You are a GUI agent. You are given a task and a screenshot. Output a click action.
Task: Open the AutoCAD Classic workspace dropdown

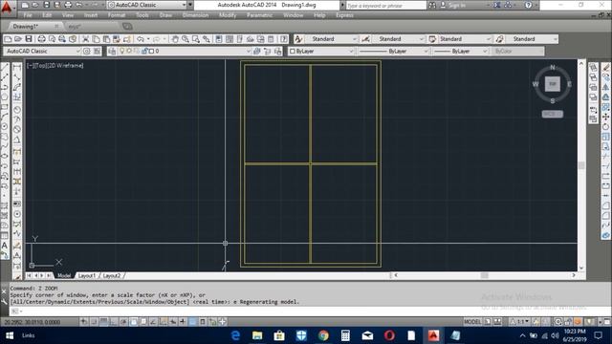point(42,51)
